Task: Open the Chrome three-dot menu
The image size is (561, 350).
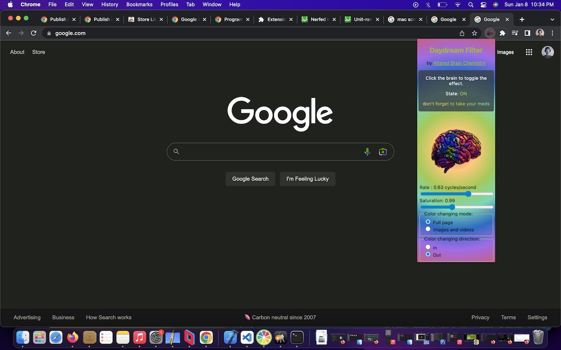Action: (553, 33)
